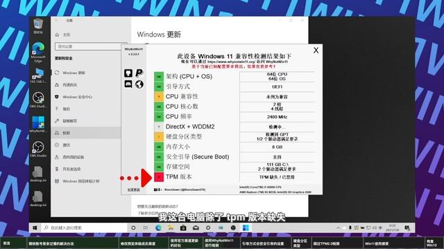Click the green OK status for 架构 (CPU + OS)

pos(159,77)
